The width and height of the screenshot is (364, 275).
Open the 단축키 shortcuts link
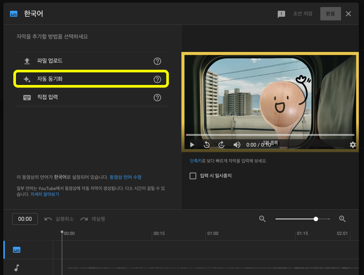coord(196,161)
